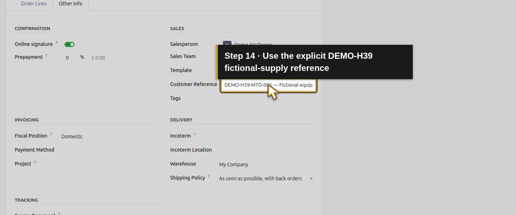
Task: Edit the Customer Reference input field
Action: tap(268, 85)
